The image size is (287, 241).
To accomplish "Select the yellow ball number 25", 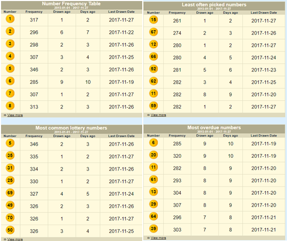I will pos(10,180).
